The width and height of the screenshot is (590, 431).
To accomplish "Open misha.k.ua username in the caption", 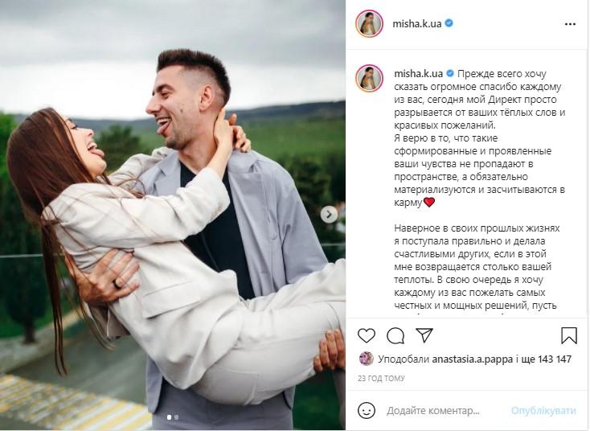I will point(419,73).
